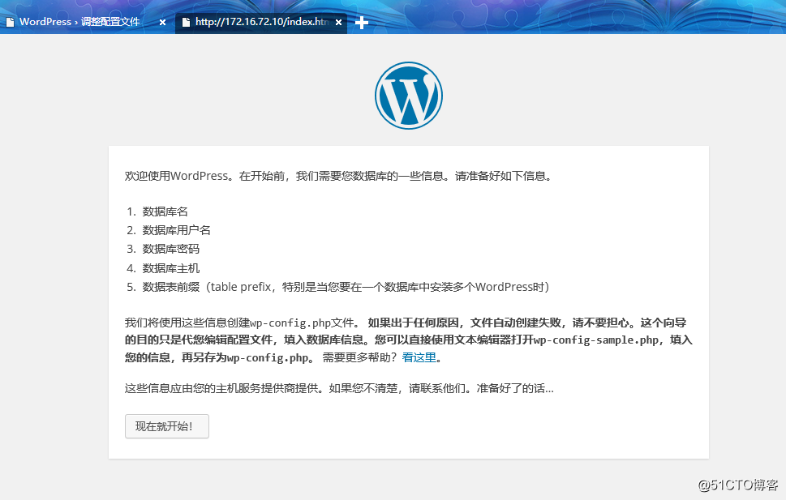Open a new tab with plus icon
The image size is (786, 500).
pos(362,23)
